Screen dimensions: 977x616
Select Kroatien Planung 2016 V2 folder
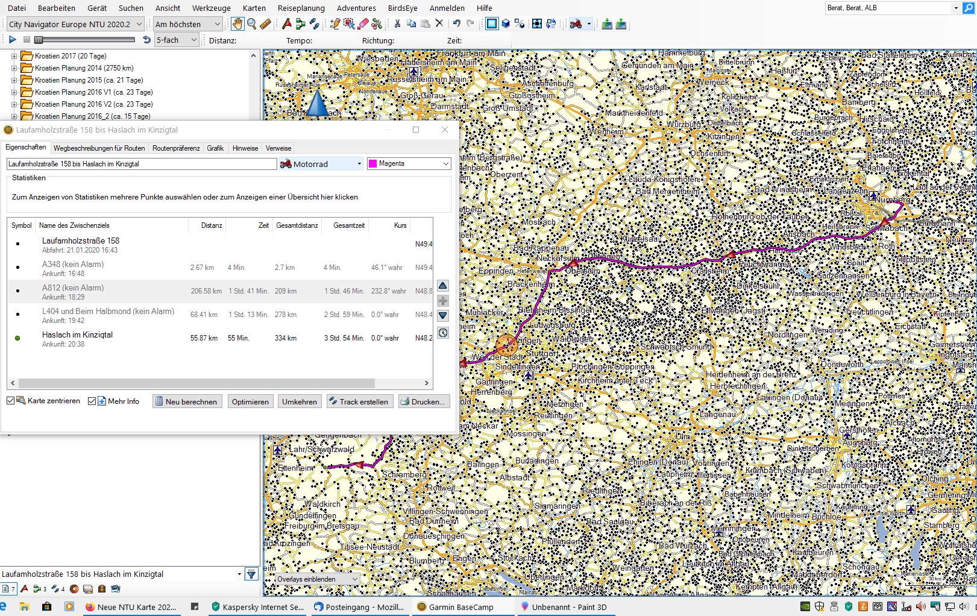coord(93,104)
